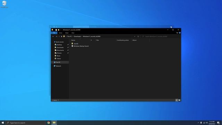Refresh the current folder view

pos(138,36)
